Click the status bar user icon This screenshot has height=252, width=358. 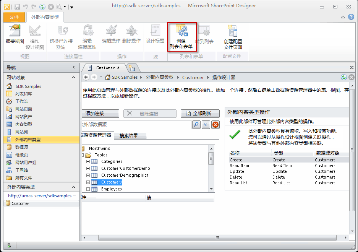click(9, 245)
